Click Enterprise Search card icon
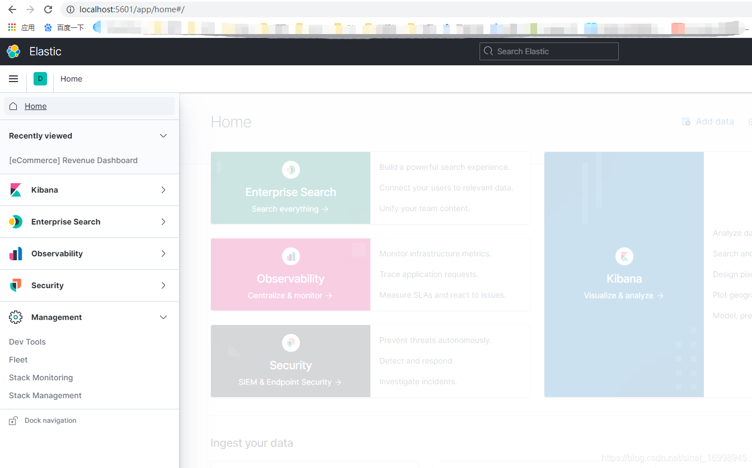Viewport: 752px width, 468px height. (291, 170)
